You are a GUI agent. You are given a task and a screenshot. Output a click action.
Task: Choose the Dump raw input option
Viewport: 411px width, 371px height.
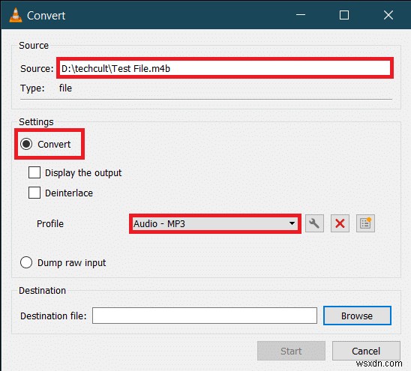[x=26, y=262]
